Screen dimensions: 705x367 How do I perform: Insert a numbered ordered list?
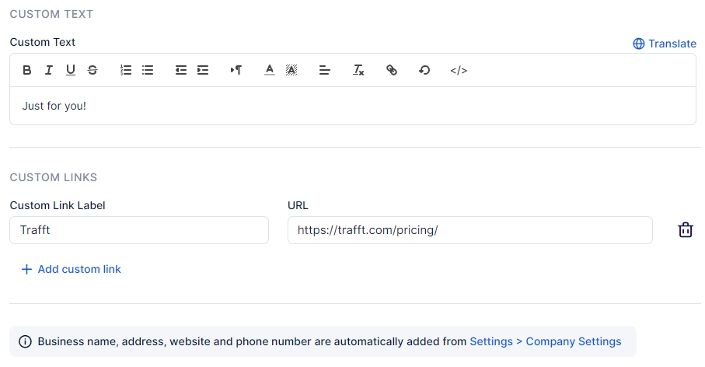pyautogui.click(x=126, y=70)
